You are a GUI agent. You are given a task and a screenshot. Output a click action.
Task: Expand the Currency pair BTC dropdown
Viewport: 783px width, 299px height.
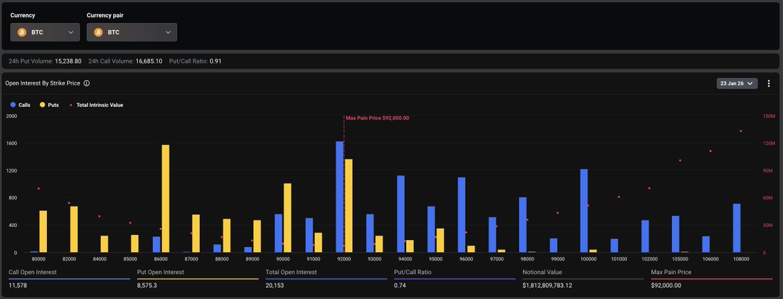(168, 32)
